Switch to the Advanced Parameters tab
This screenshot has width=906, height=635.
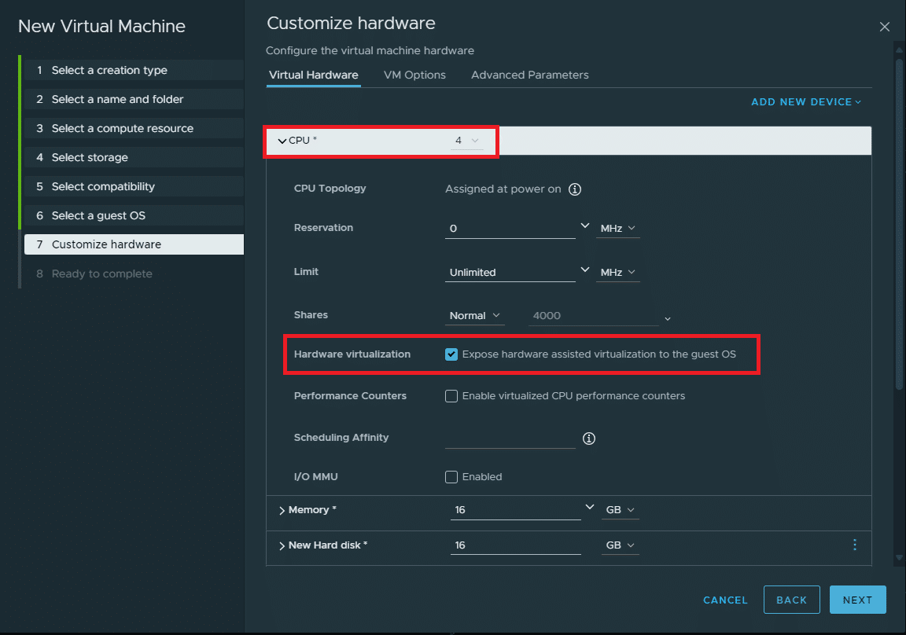point(530,75)
